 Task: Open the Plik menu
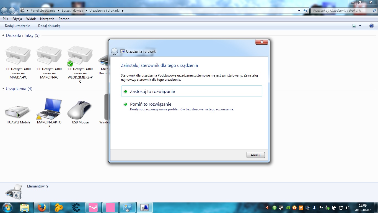6,19
